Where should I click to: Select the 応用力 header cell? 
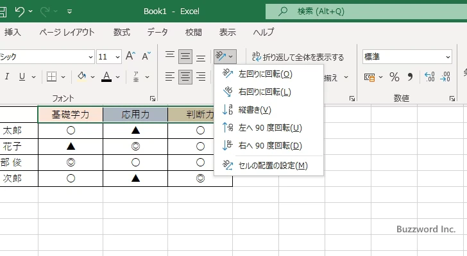pos(135,115)
